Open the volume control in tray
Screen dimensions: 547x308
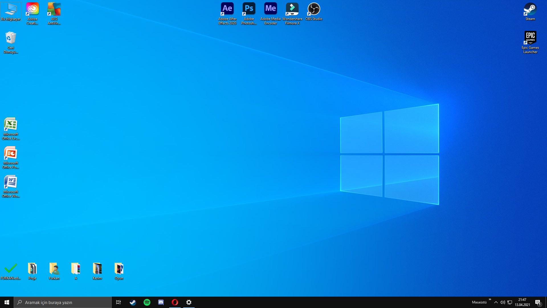(x=503, y=302)
